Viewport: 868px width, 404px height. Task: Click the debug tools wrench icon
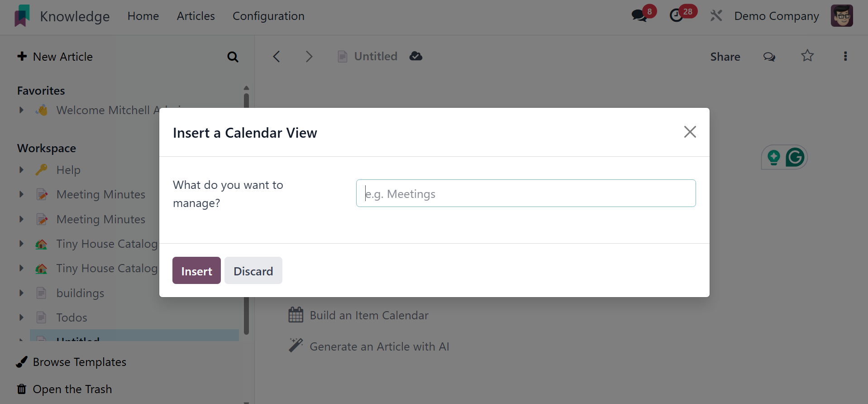point(716,16)
